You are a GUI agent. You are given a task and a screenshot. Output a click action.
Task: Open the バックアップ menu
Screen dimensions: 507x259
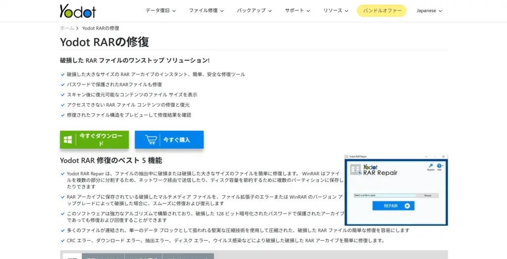[254, 10]
